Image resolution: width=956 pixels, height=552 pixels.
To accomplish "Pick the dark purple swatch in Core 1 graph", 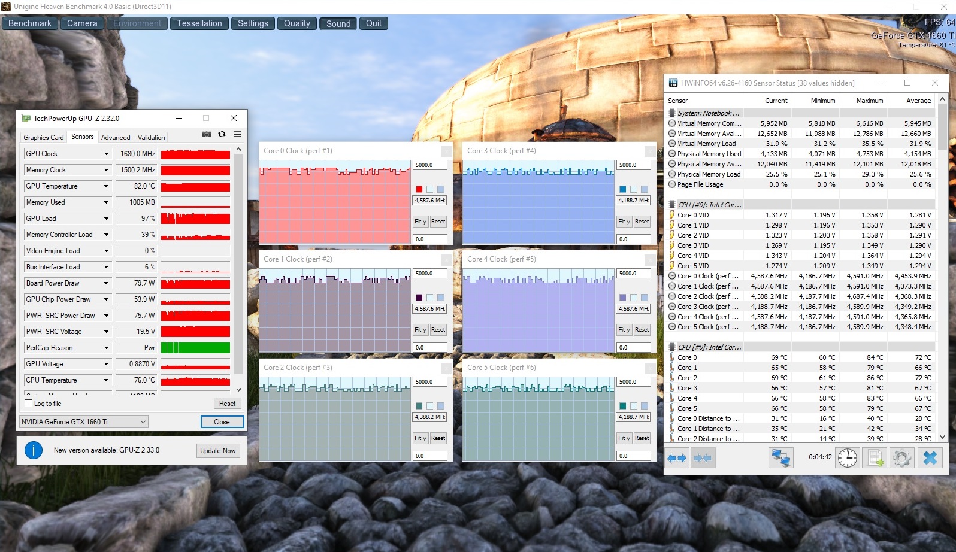I will (419, 298).
